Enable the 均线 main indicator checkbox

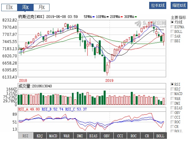point(172,22)
